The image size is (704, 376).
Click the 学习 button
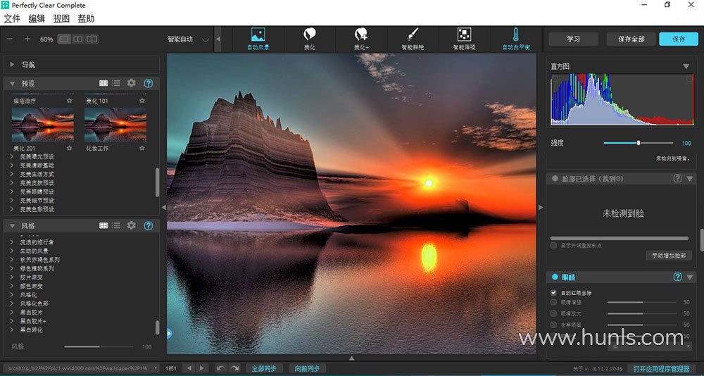(x=573, y=39)
